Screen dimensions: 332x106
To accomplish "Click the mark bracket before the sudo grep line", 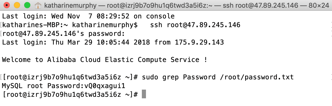I will [1, 77].
